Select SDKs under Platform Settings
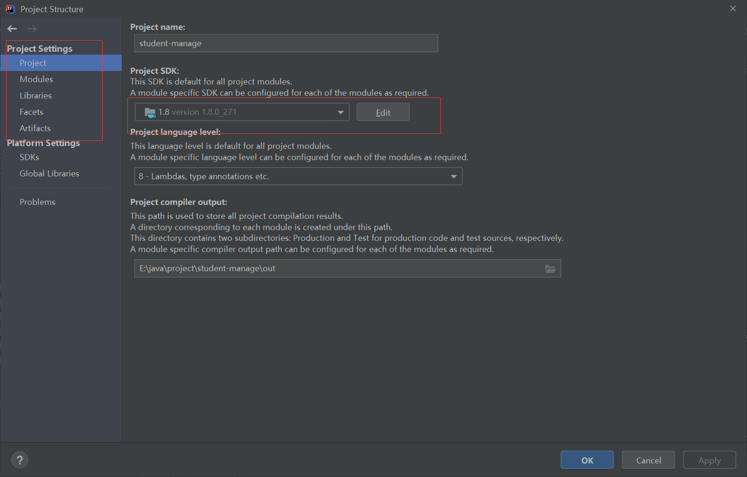Image resolution: width=747 pixels, height=477 pixels. coord(29,157)
